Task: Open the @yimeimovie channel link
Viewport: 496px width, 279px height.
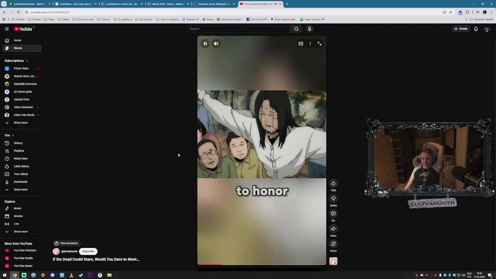Action: [69, 251]
